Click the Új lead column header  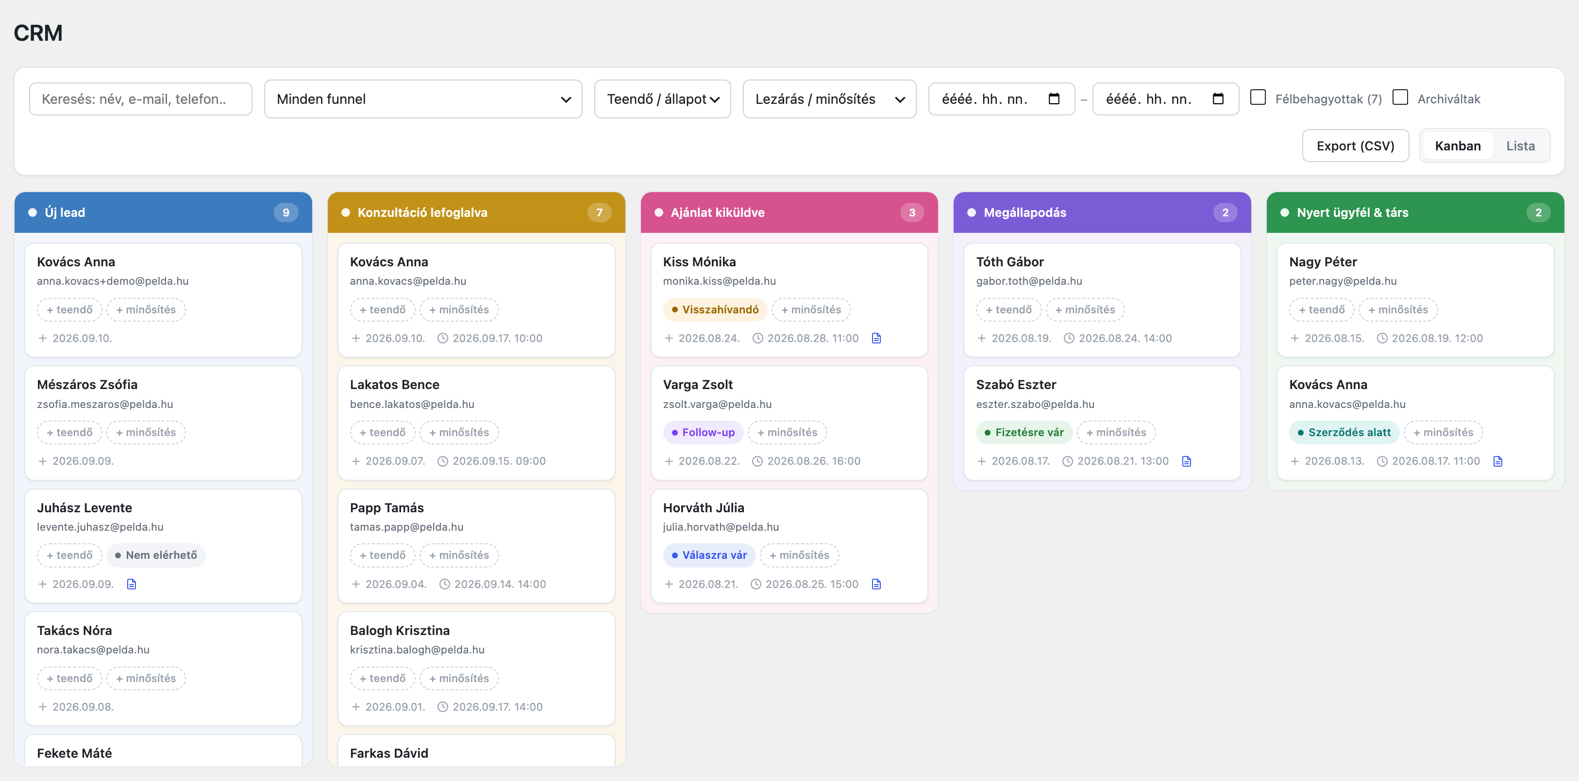pyautogui.click(x=163, y=212)
